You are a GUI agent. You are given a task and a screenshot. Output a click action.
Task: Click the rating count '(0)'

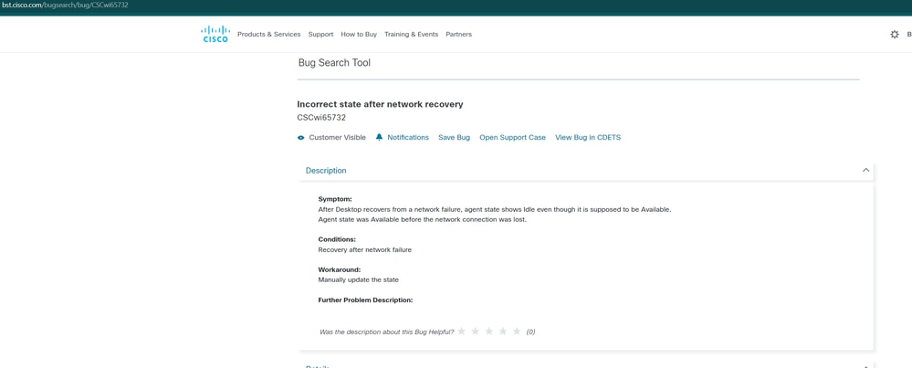(x=530, y=332)
